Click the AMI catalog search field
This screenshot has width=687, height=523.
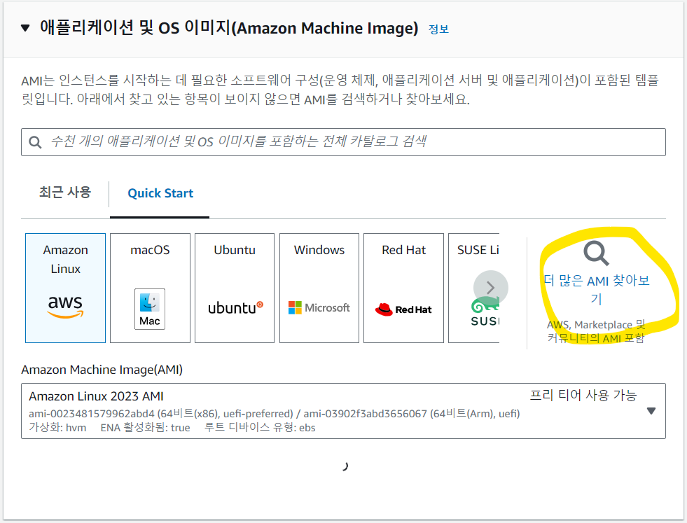tap(343, 142)
